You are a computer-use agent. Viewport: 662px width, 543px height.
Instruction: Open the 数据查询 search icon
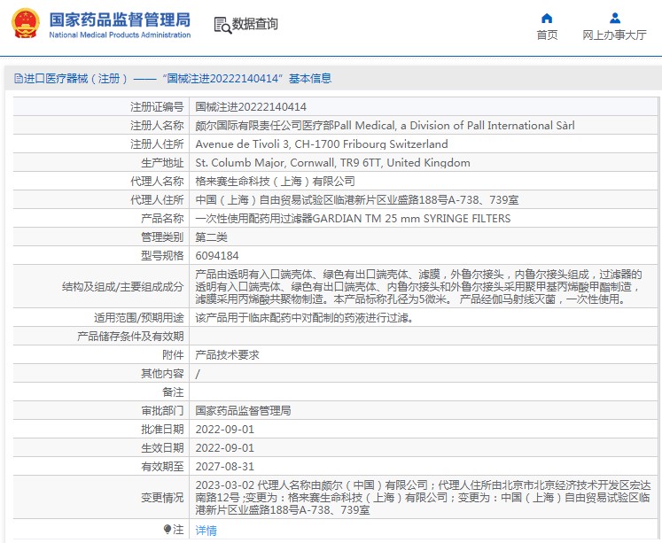click(222, 25)
